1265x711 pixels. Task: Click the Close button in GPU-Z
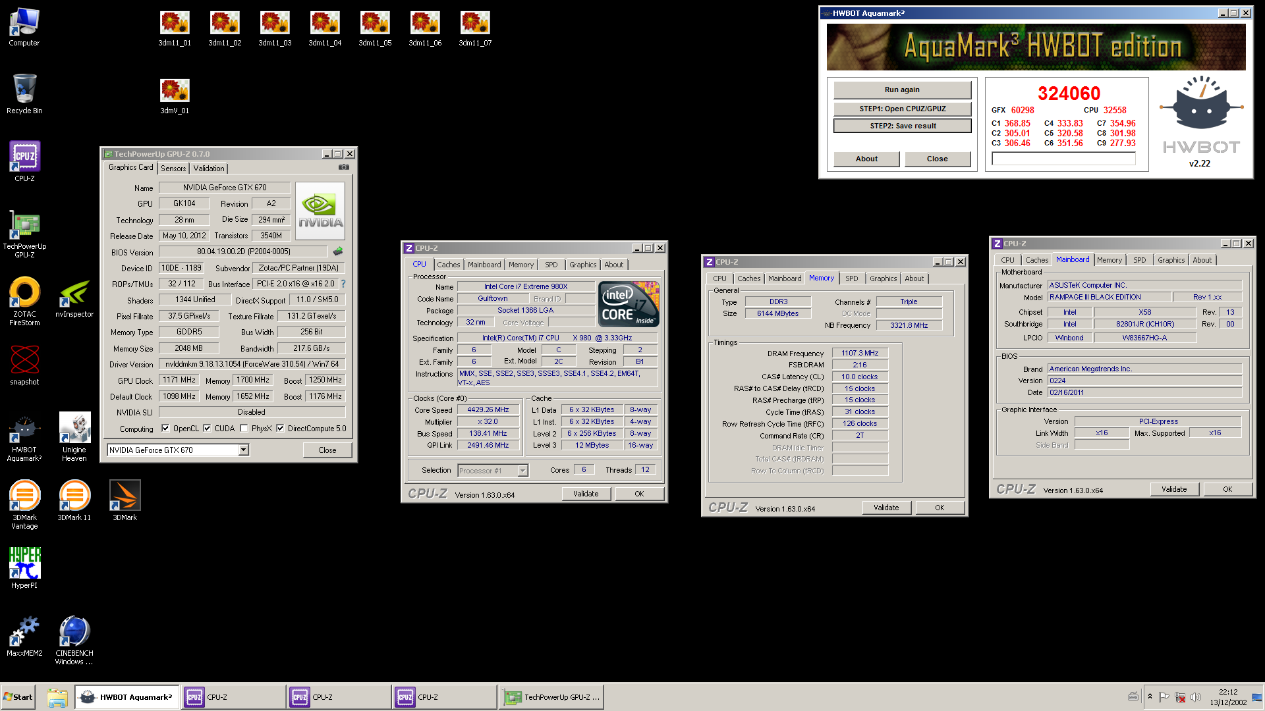pyautogui.click(x=327, y=450)
